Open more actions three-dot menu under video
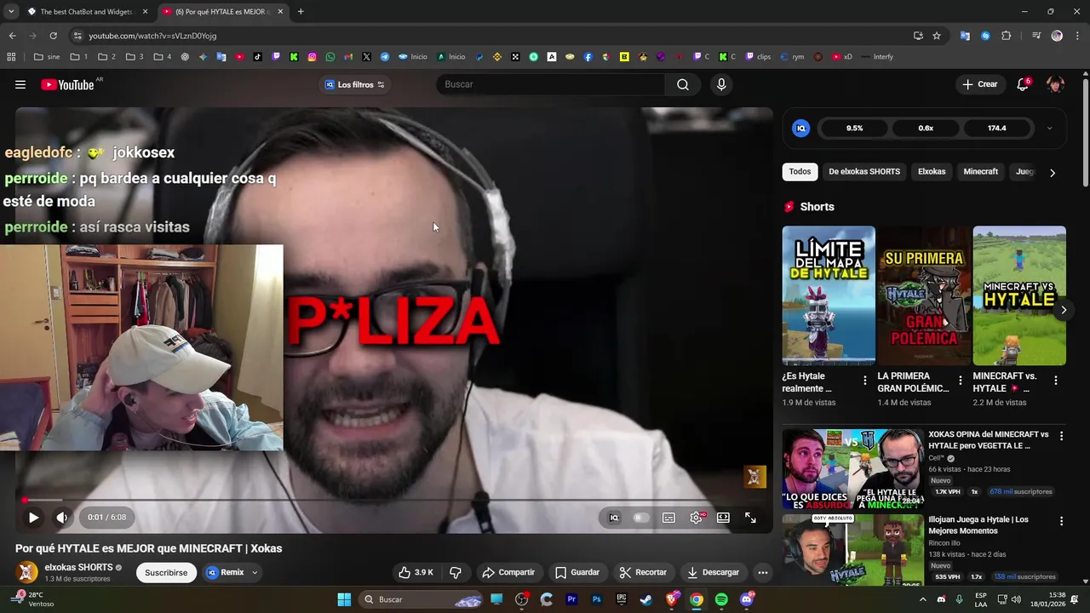Screen dimensions: 1090x613 763,572
